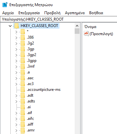Expand the .aif key
Image resolution: width=117 pixels, height=134 pixels.
pos(16,113)
